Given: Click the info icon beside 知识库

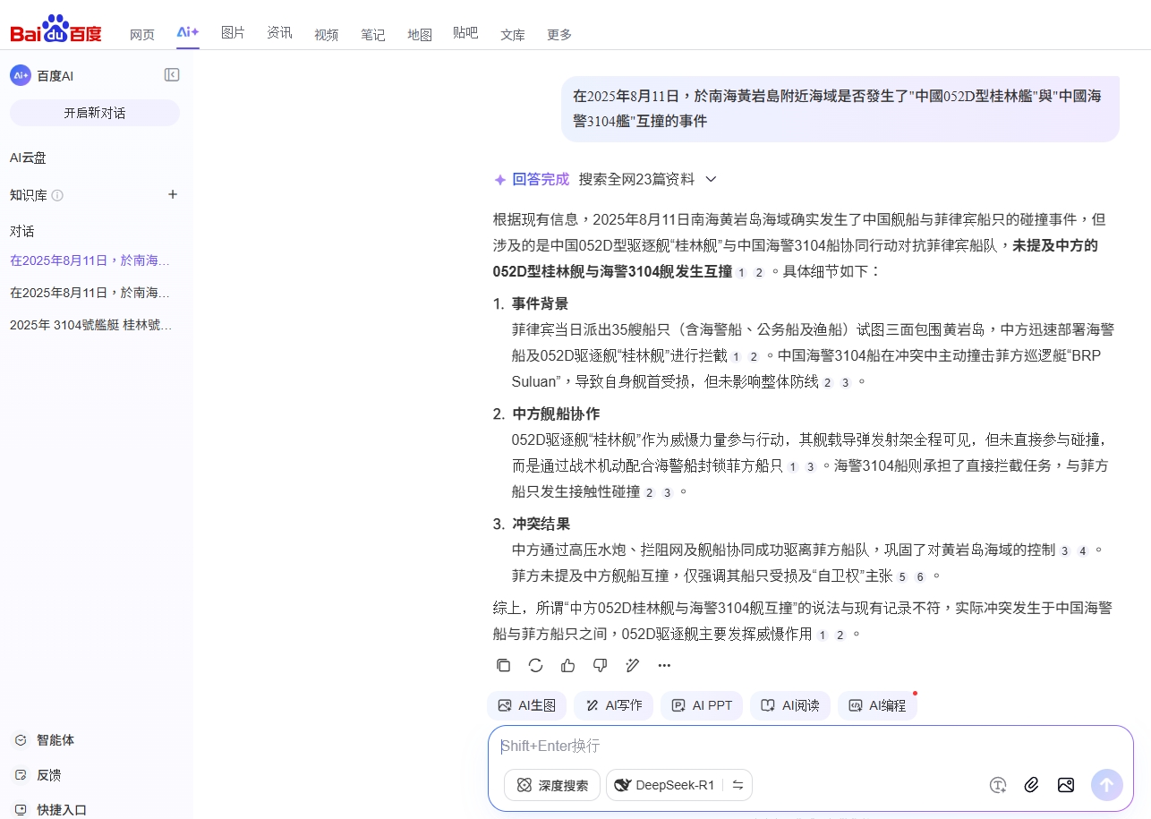Looking at the screenshot, I should click(57, 195).
